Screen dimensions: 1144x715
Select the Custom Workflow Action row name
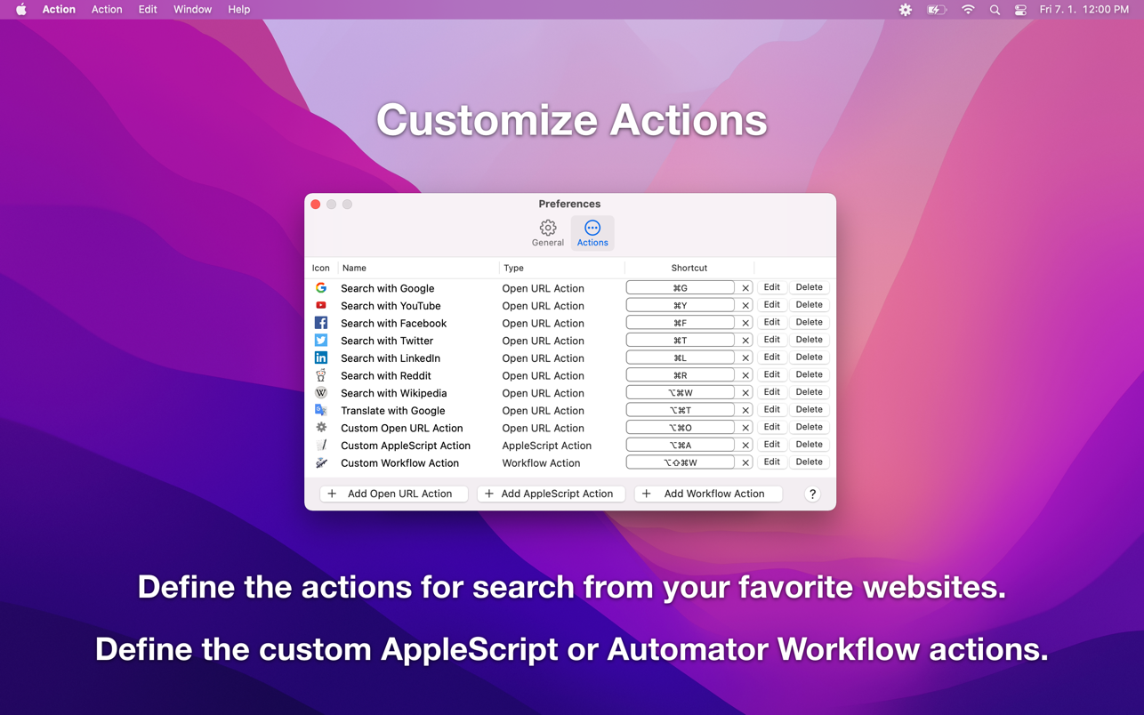[x=400, y=462]
